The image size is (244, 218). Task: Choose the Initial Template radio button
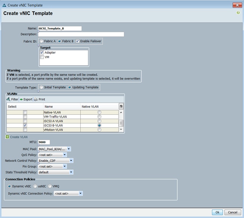pos(41,87)
